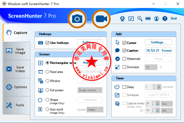Click the Capture every photos icon
Image resolution: width=184 pixels, height=123 pixels.
click(117, 104)
